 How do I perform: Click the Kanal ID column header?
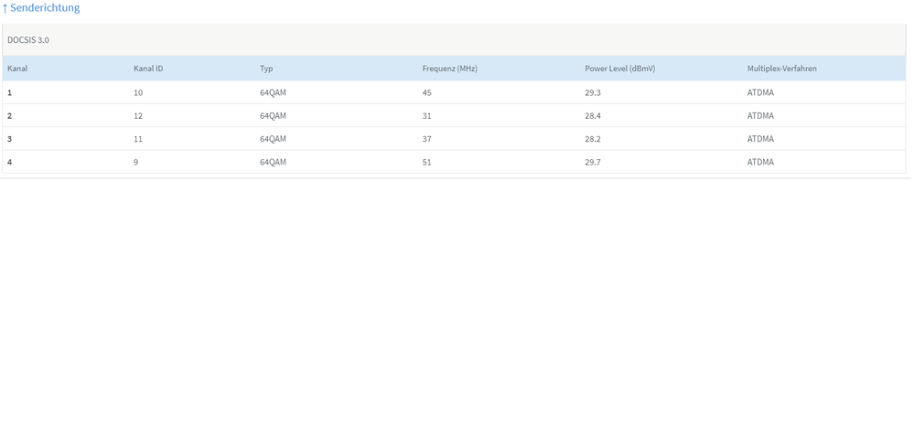[x=148, y=69]
